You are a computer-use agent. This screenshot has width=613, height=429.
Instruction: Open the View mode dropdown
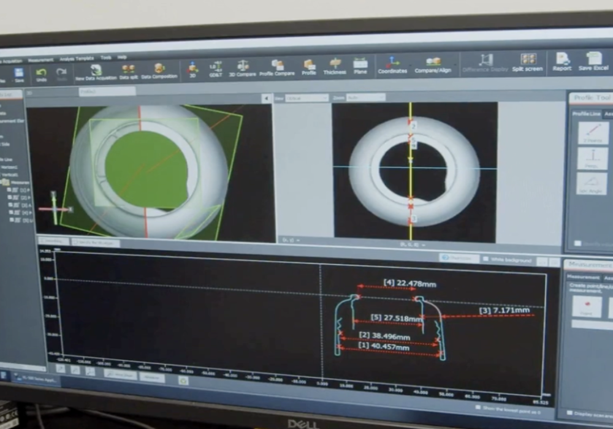307,98
